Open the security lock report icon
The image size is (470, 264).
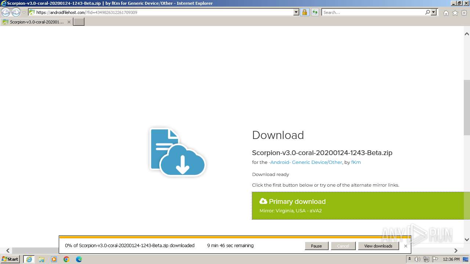coord(304,12)
